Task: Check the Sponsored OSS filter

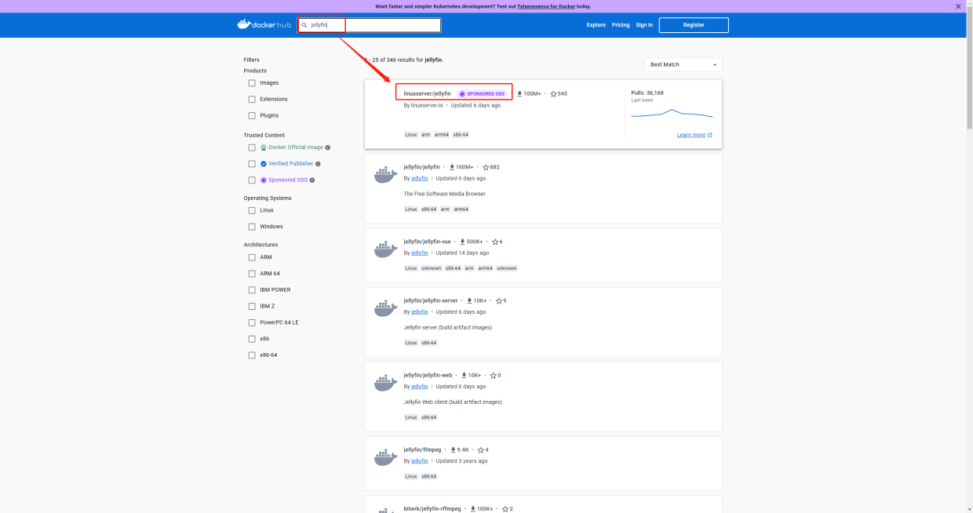Action: [252, 180]
